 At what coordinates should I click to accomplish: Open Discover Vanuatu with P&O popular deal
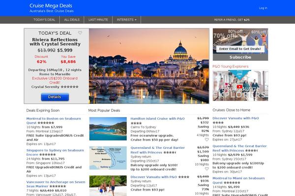154,177
